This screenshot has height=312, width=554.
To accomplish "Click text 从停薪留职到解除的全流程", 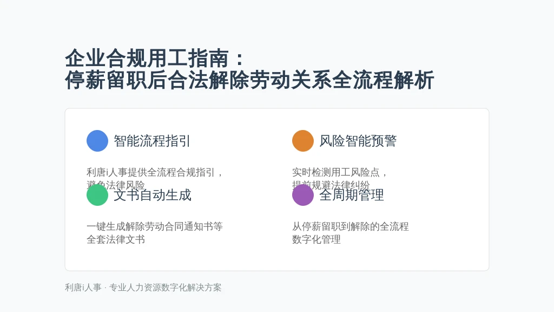I will pos(351,226).
